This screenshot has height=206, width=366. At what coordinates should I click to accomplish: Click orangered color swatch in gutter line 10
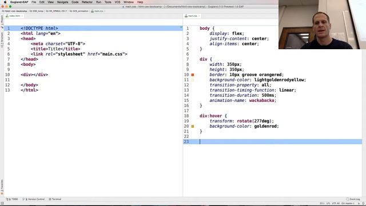click(193, 75)
